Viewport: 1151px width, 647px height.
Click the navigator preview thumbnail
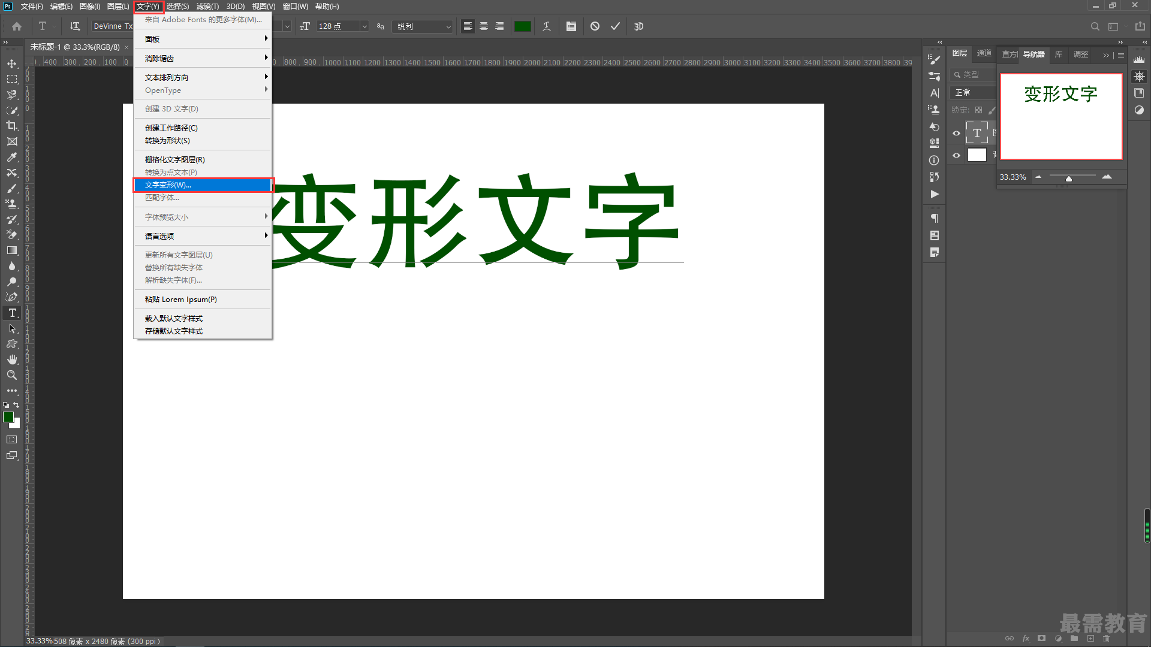pyautogui.click(x=1061, y=117)
